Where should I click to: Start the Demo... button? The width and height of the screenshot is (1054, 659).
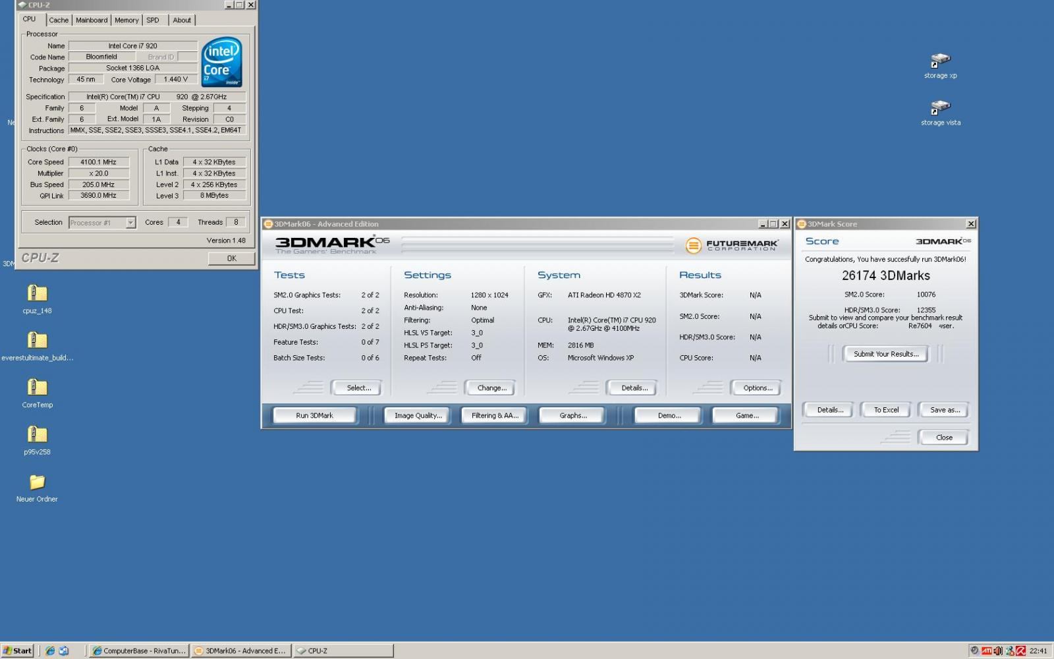tap(669, 416)
